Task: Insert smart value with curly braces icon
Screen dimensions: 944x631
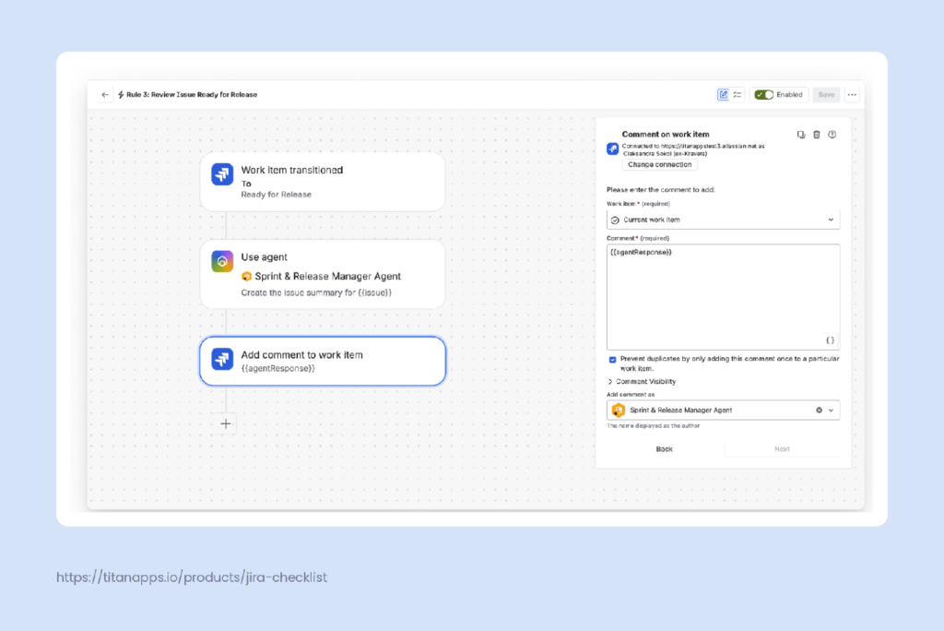Action: click(x=830, y=340)
